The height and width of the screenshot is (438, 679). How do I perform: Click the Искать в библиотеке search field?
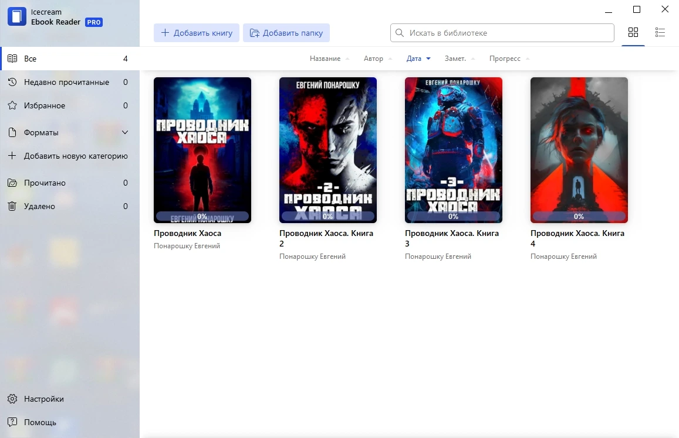click(x=502, y=33)
